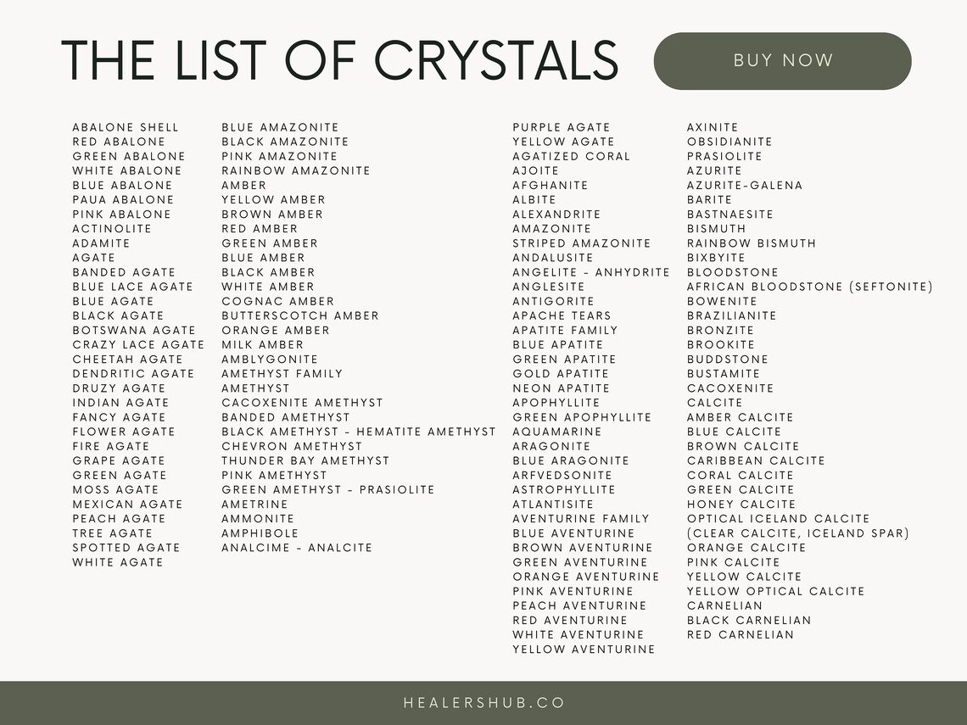Viewport: 967px width, 725px height.
Task: Open the HEALERSHUB.CO footer link
Action: click(x=483, y=703)
